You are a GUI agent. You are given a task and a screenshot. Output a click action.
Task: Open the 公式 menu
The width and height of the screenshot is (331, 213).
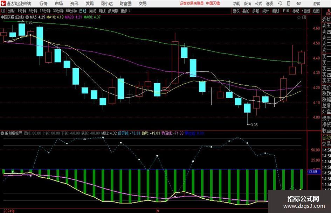pos(258,3)
